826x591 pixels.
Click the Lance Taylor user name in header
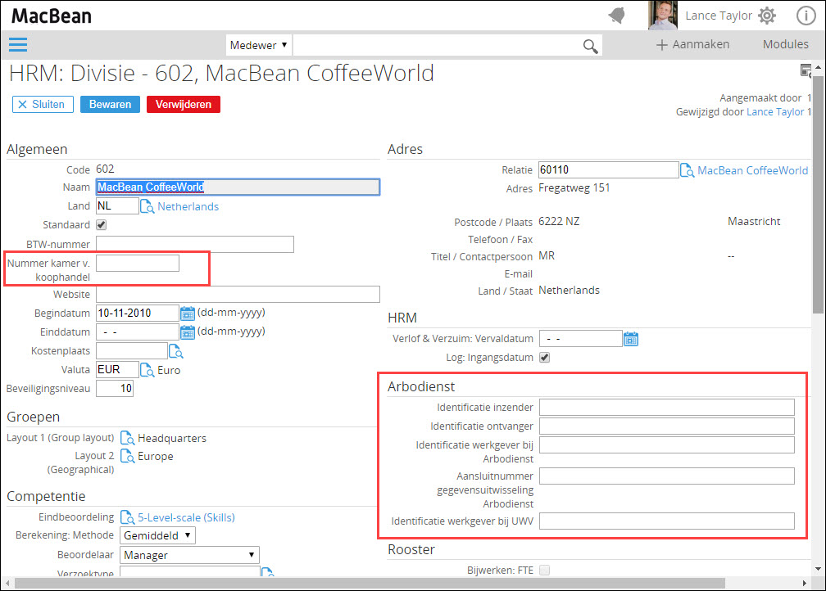click(x=719, y=16)
